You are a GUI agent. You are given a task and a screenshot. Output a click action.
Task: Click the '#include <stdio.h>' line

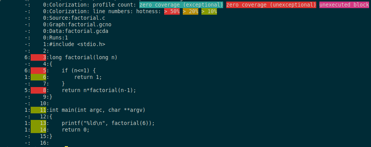[x=77, y=44]
